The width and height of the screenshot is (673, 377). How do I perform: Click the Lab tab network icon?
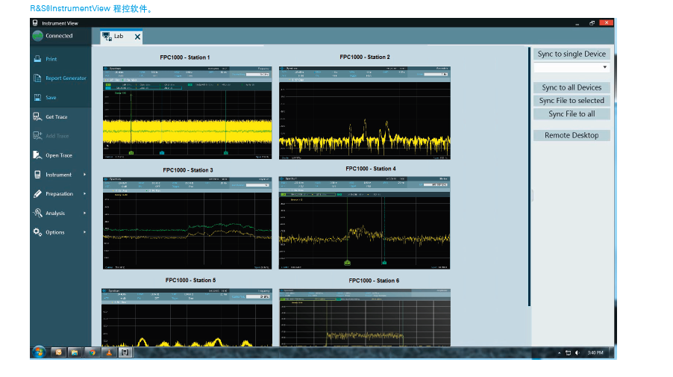(x=107, y=37)
